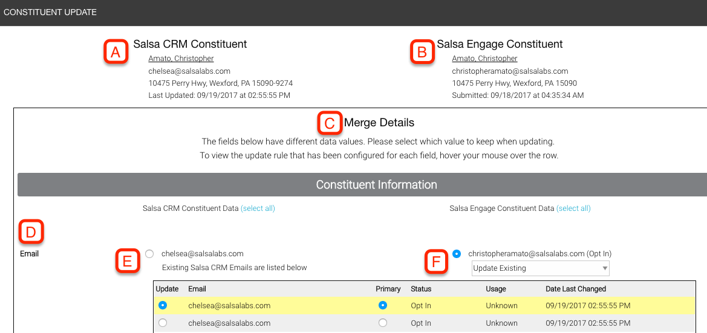
Task: Click the Last Updated 09/19/2017 timestamp text
Action: pyautogui.click(x=219, y=95)
